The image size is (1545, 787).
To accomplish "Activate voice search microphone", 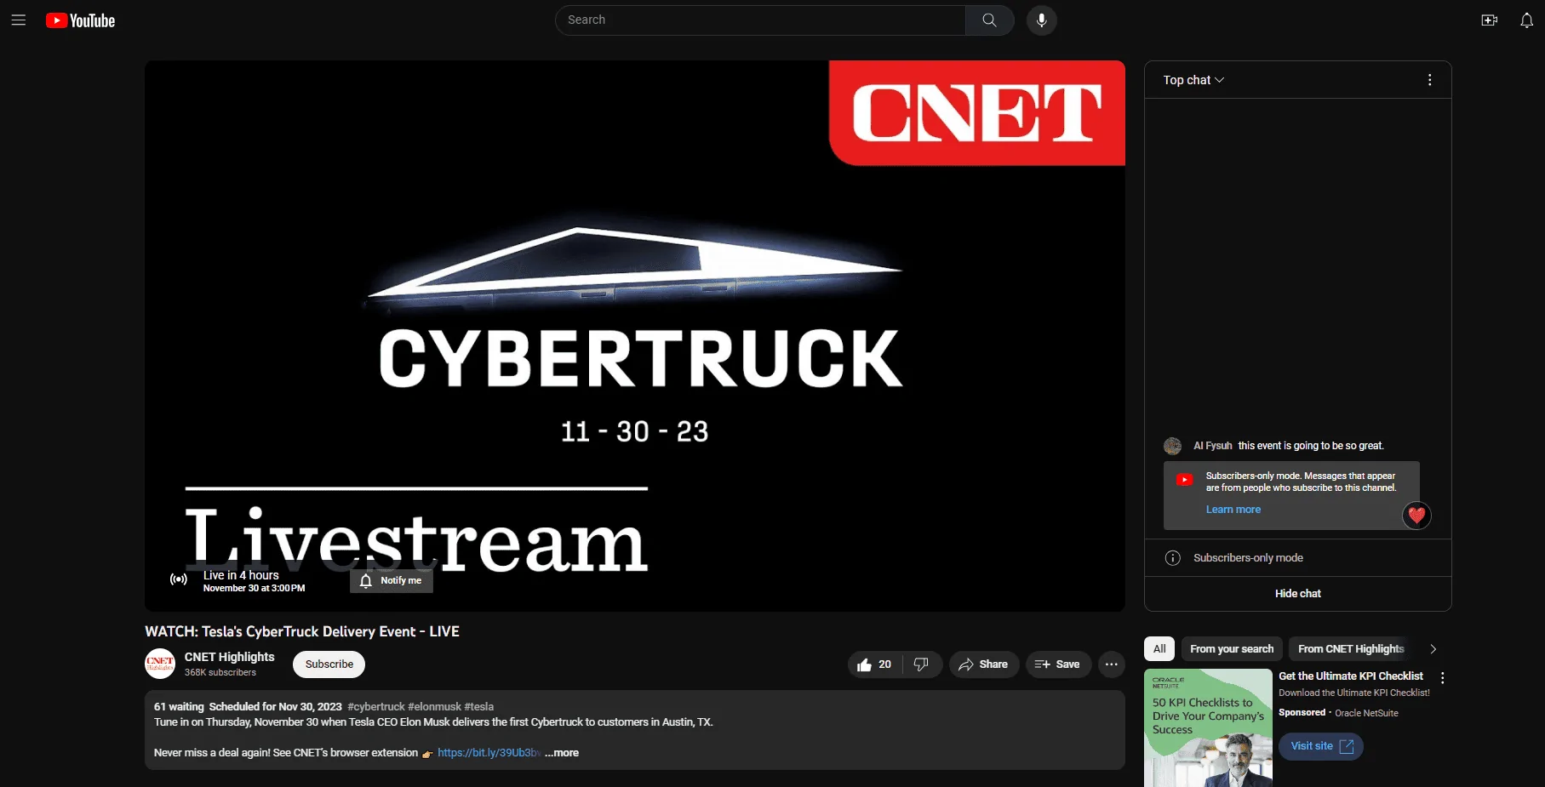I will (1041, 20).
